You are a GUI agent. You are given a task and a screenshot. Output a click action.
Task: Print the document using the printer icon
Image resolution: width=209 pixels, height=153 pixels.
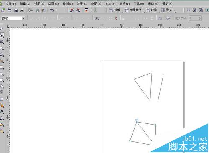click(x=22, y=10)
